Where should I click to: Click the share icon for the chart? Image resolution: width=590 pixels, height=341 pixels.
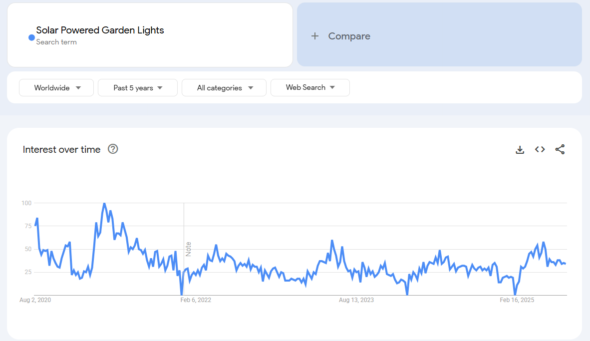[x=560, y=149]
